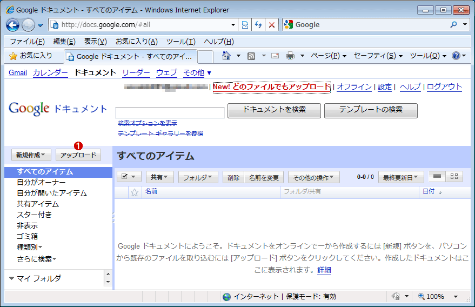475x307 pixels.
Task: Switch to list view icon
Action: point(437,176)
